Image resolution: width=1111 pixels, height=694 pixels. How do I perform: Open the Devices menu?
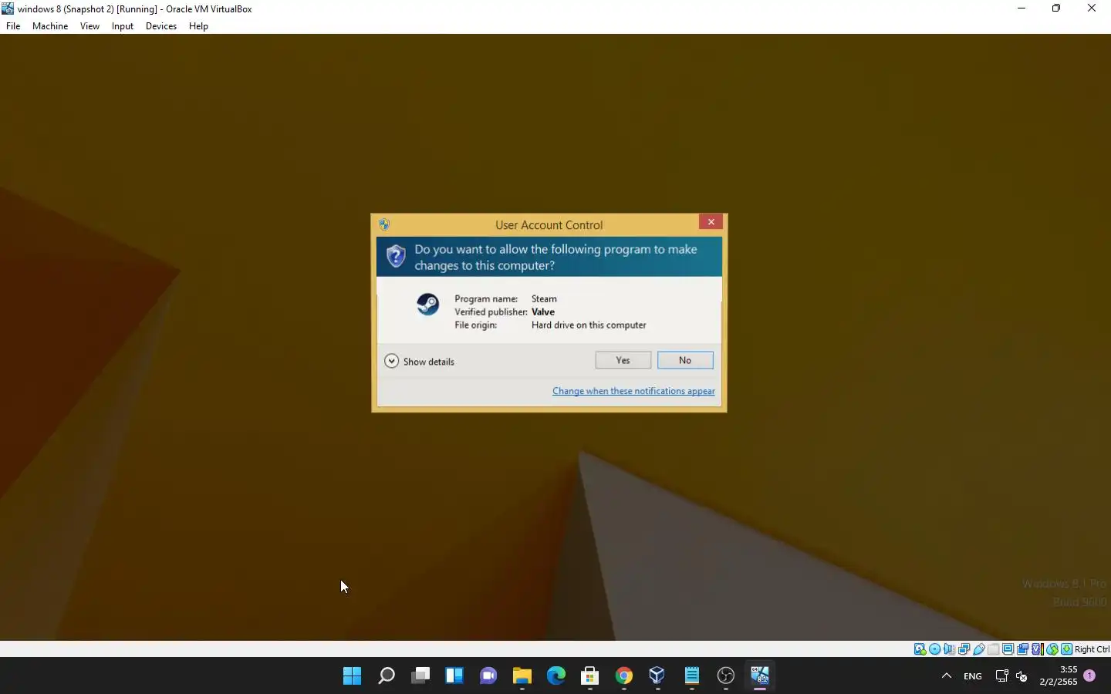(x=161, y=26)
